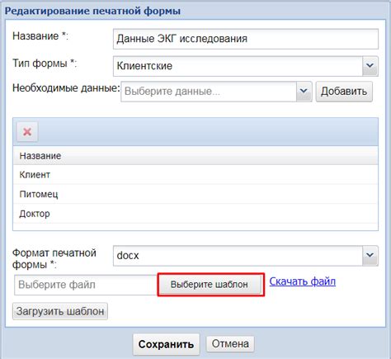Image resolution: width=391 pixels, height=359 pixels.
Task: Click the Выберите шаблон button
Action: (210, 285)
